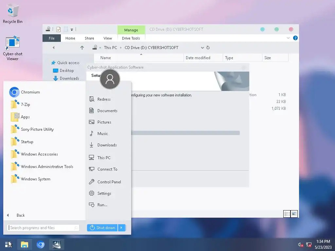Switch to the Home ribbon tab
This screenshot has width=335, height=251.
pos(70,38)
